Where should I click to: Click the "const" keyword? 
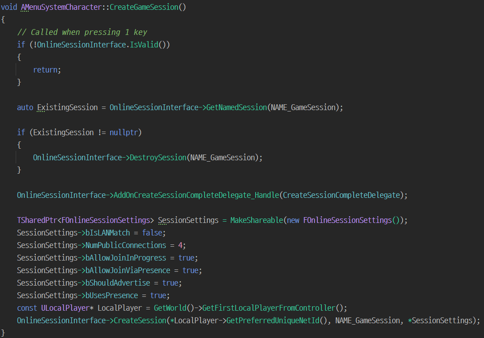click(27, 308)
